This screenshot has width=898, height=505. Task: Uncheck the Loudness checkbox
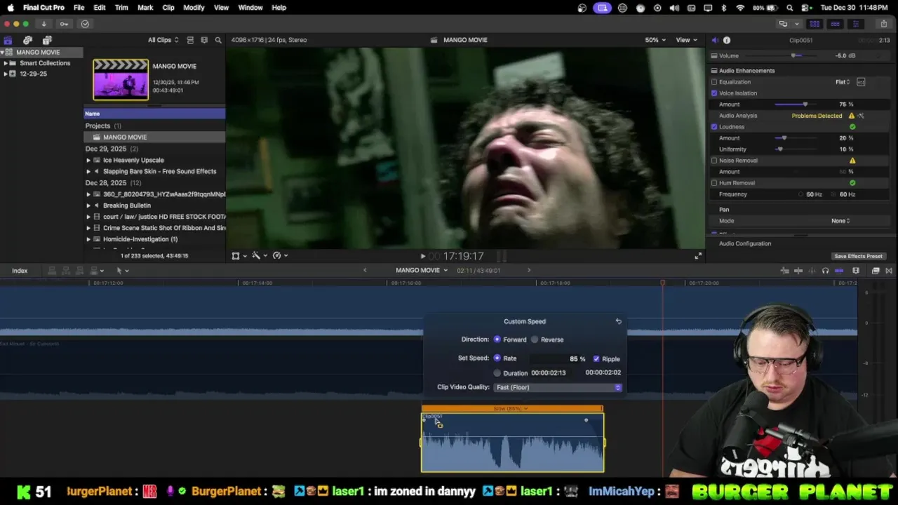(x=714, y=127)
